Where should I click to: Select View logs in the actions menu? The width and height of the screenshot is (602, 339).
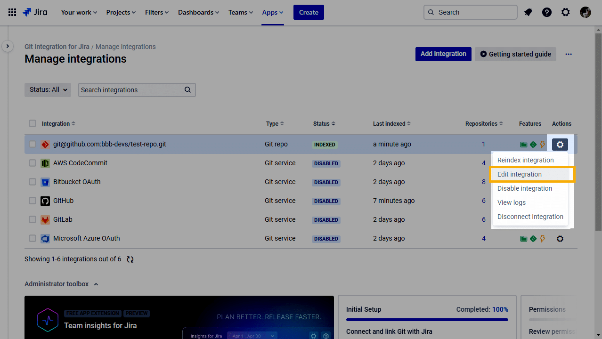pos(530,202)
